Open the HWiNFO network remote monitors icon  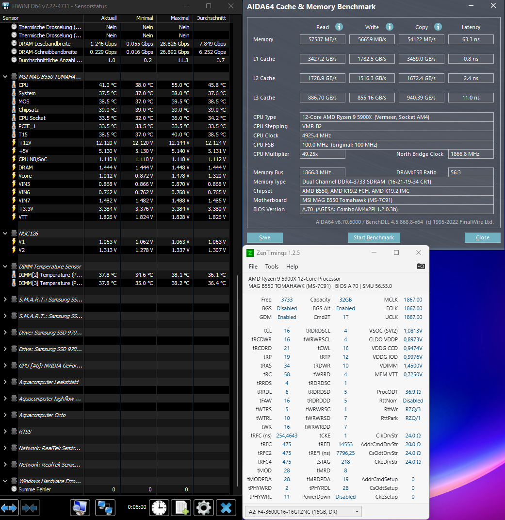[x=105, y=508]
